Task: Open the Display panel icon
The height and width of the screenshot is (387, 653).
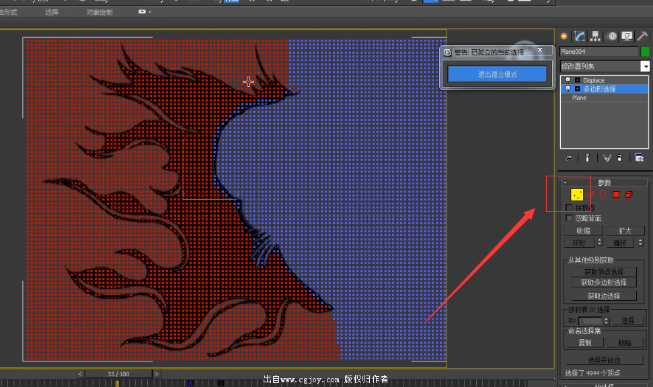Action: pos(627,36)
